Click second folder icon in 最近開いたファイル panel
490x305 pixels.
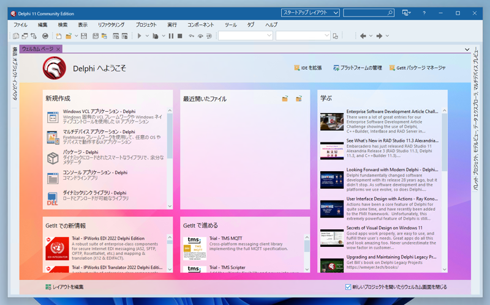coord(299,99)
